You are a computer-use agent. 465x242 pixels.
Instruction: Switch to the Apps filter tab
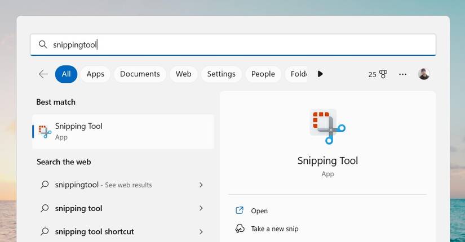[95, 74]
